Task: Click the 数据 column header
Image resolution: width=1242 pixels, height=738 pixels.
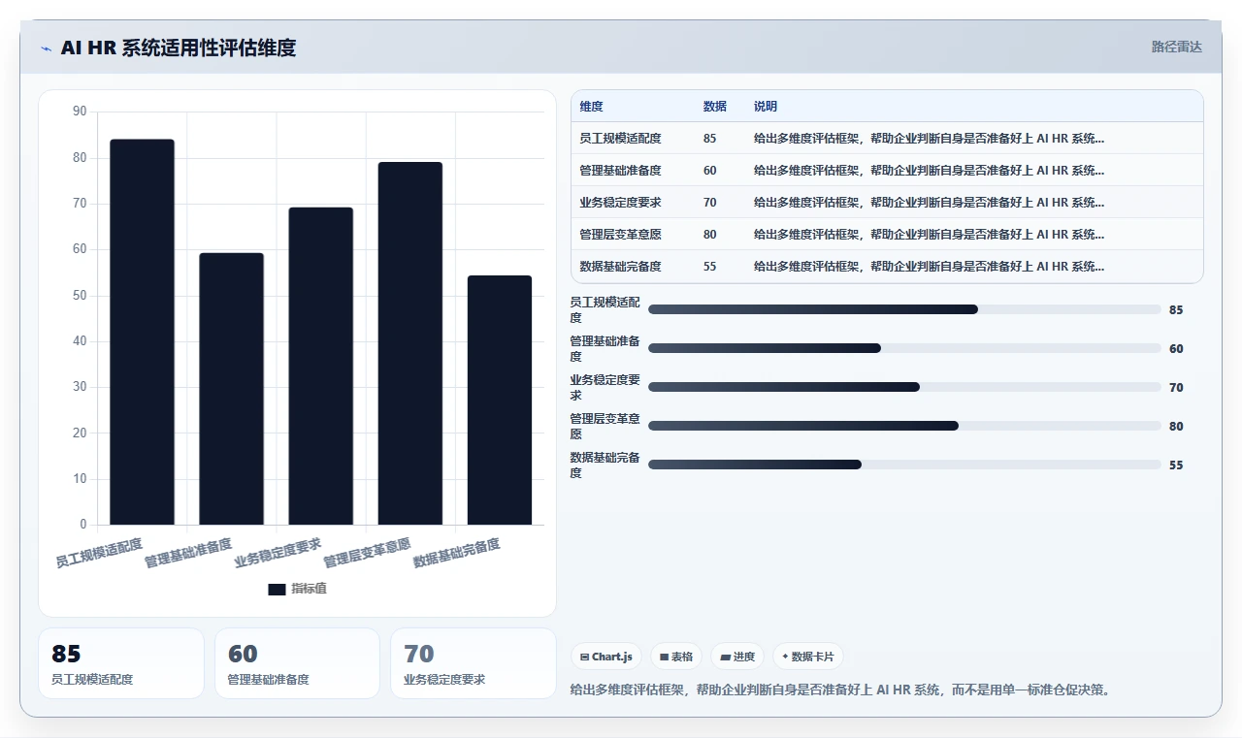Action: [x=715, y=107]
